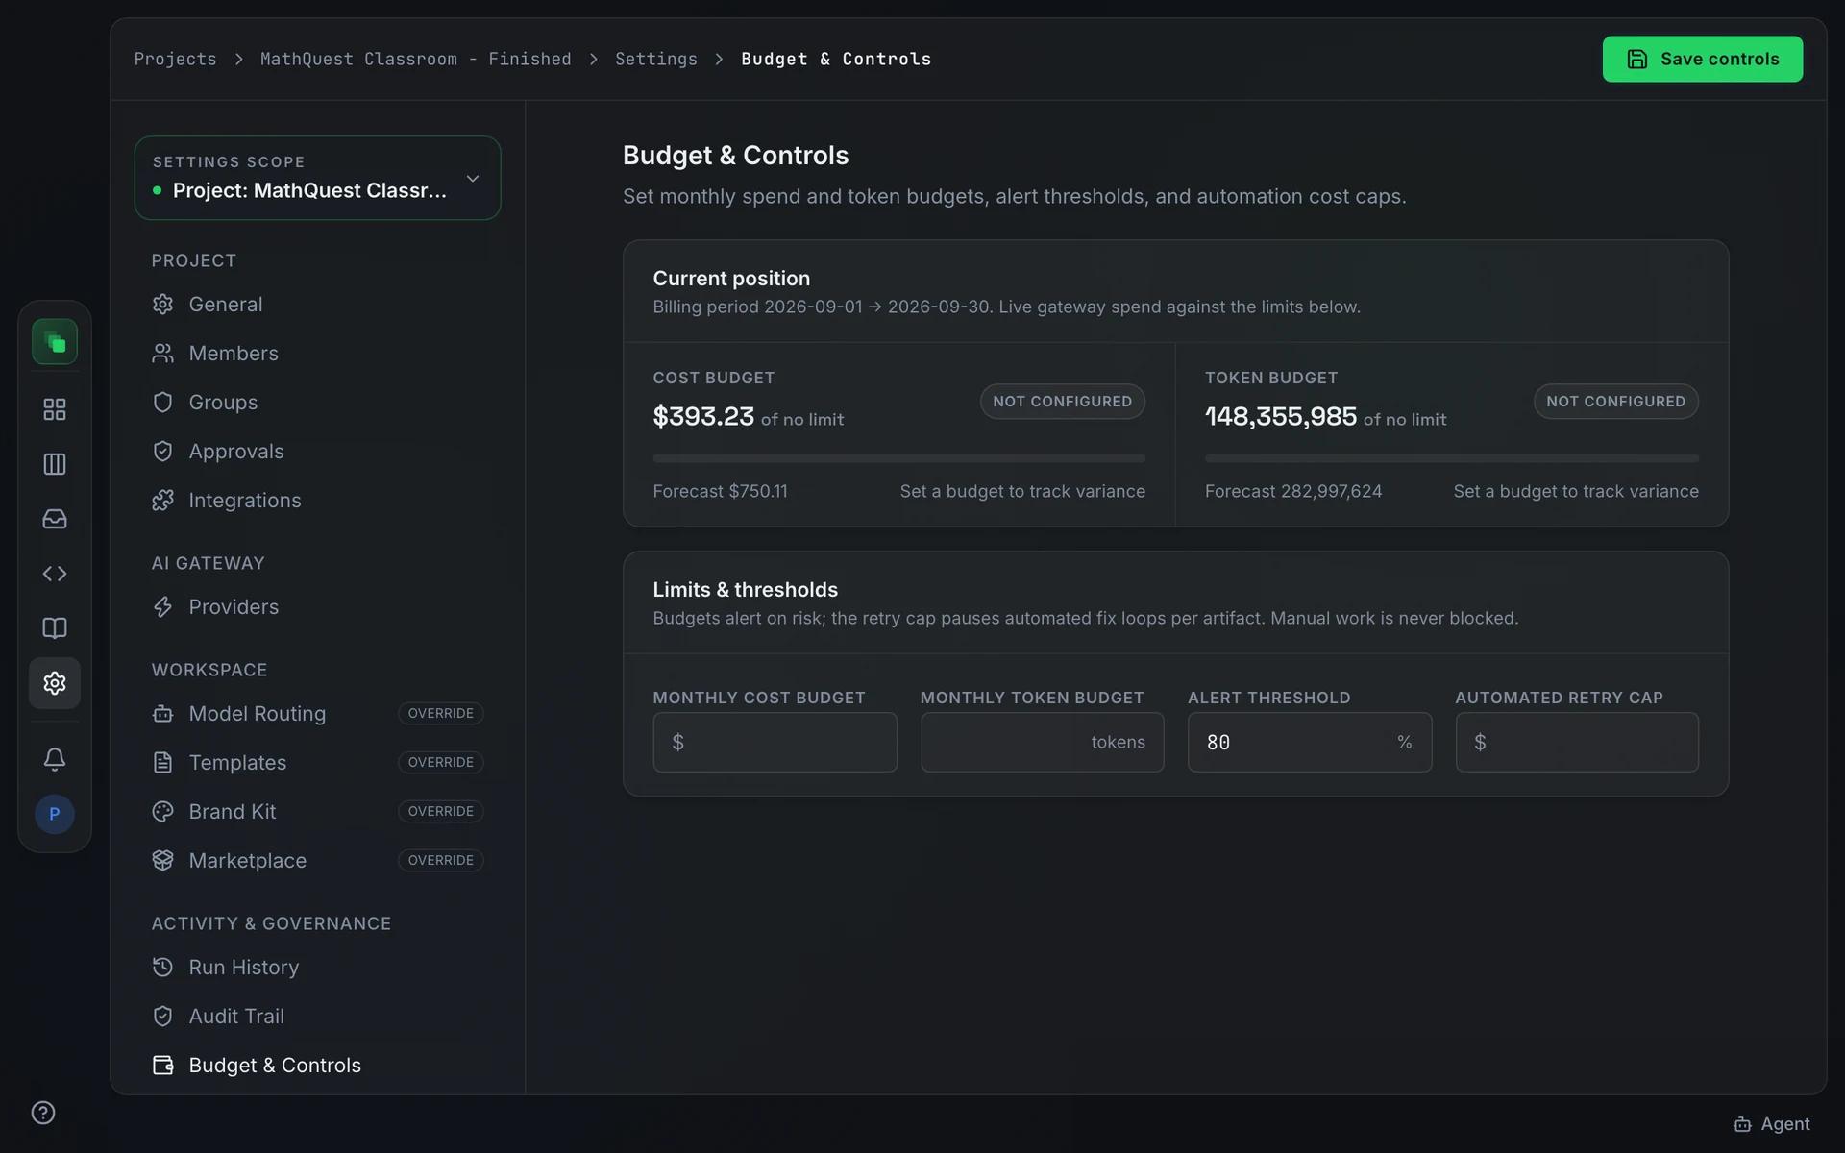Click the General gear icon
Screen dimensions: 1845x1153
pos(162,305)
